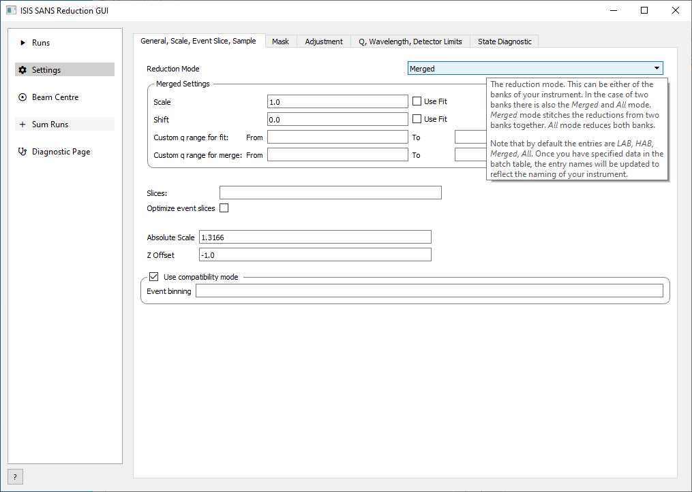Select the Sum Runs label text

click(x=50, y=125)
